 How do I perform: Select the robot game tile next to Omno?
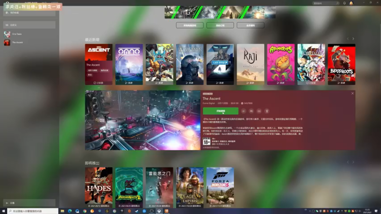(160, 64)
